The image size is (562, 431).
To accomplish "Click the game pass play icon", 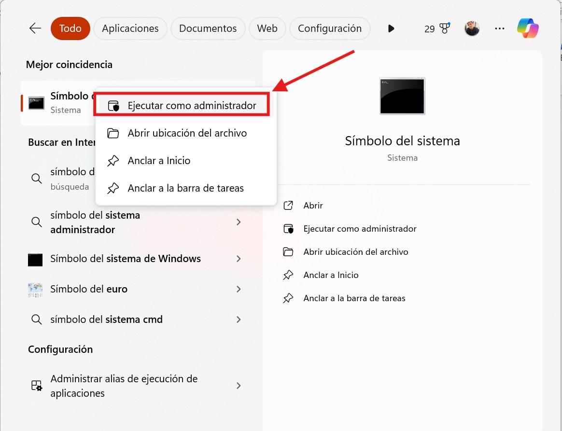I will click(391, 28).
